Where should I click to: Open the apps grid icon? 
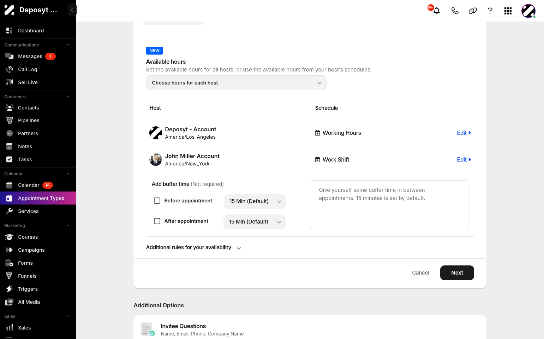pos(508,11)
